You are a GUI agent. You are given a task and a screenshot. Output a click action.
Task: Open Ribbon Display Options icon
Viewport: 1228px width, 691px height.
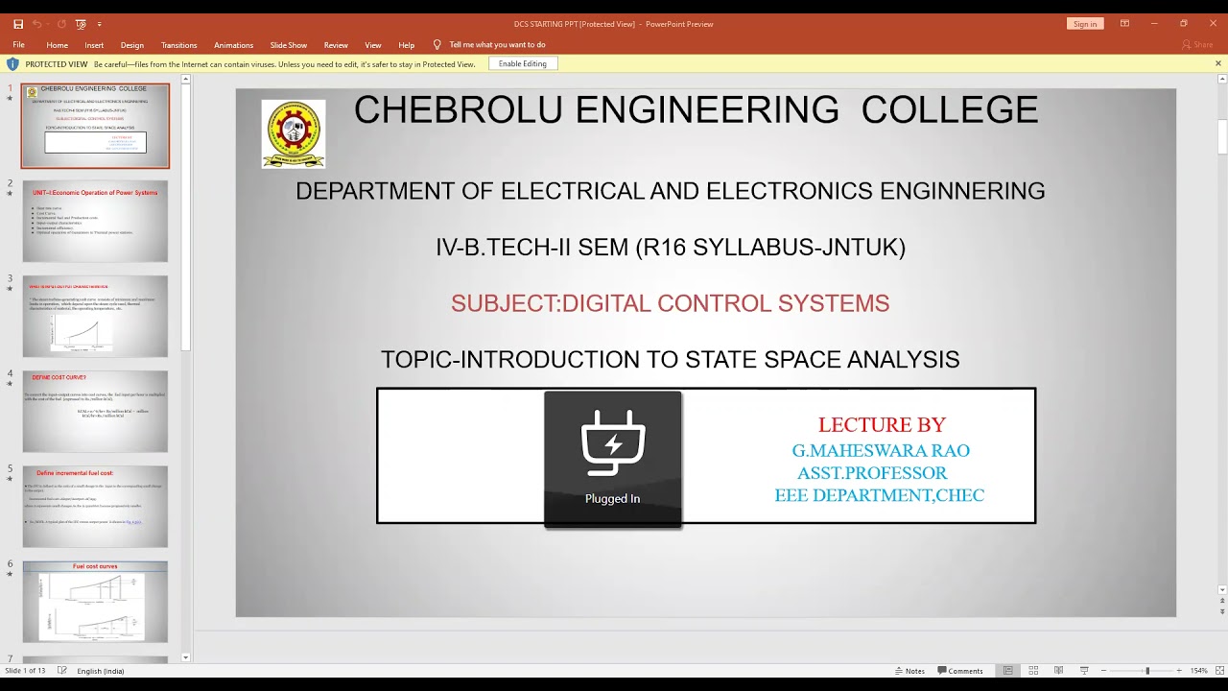[1124, 24]
